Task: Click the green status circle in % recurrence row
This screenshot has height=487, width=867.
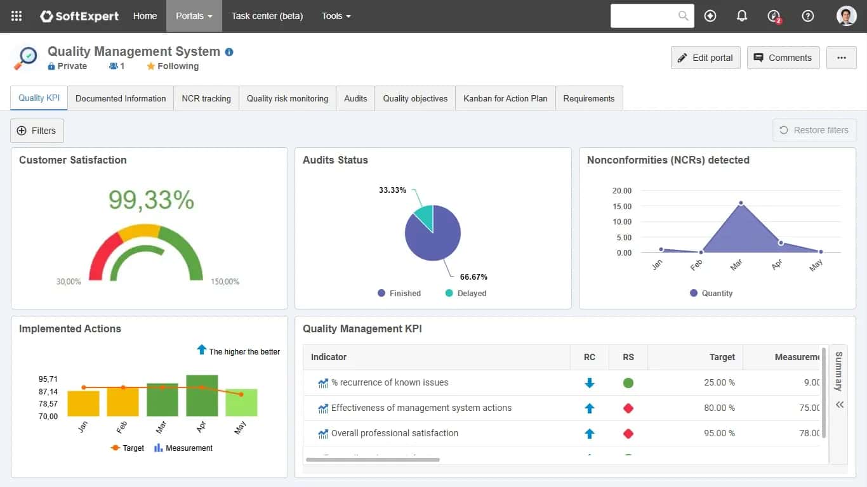Action: 628,383
